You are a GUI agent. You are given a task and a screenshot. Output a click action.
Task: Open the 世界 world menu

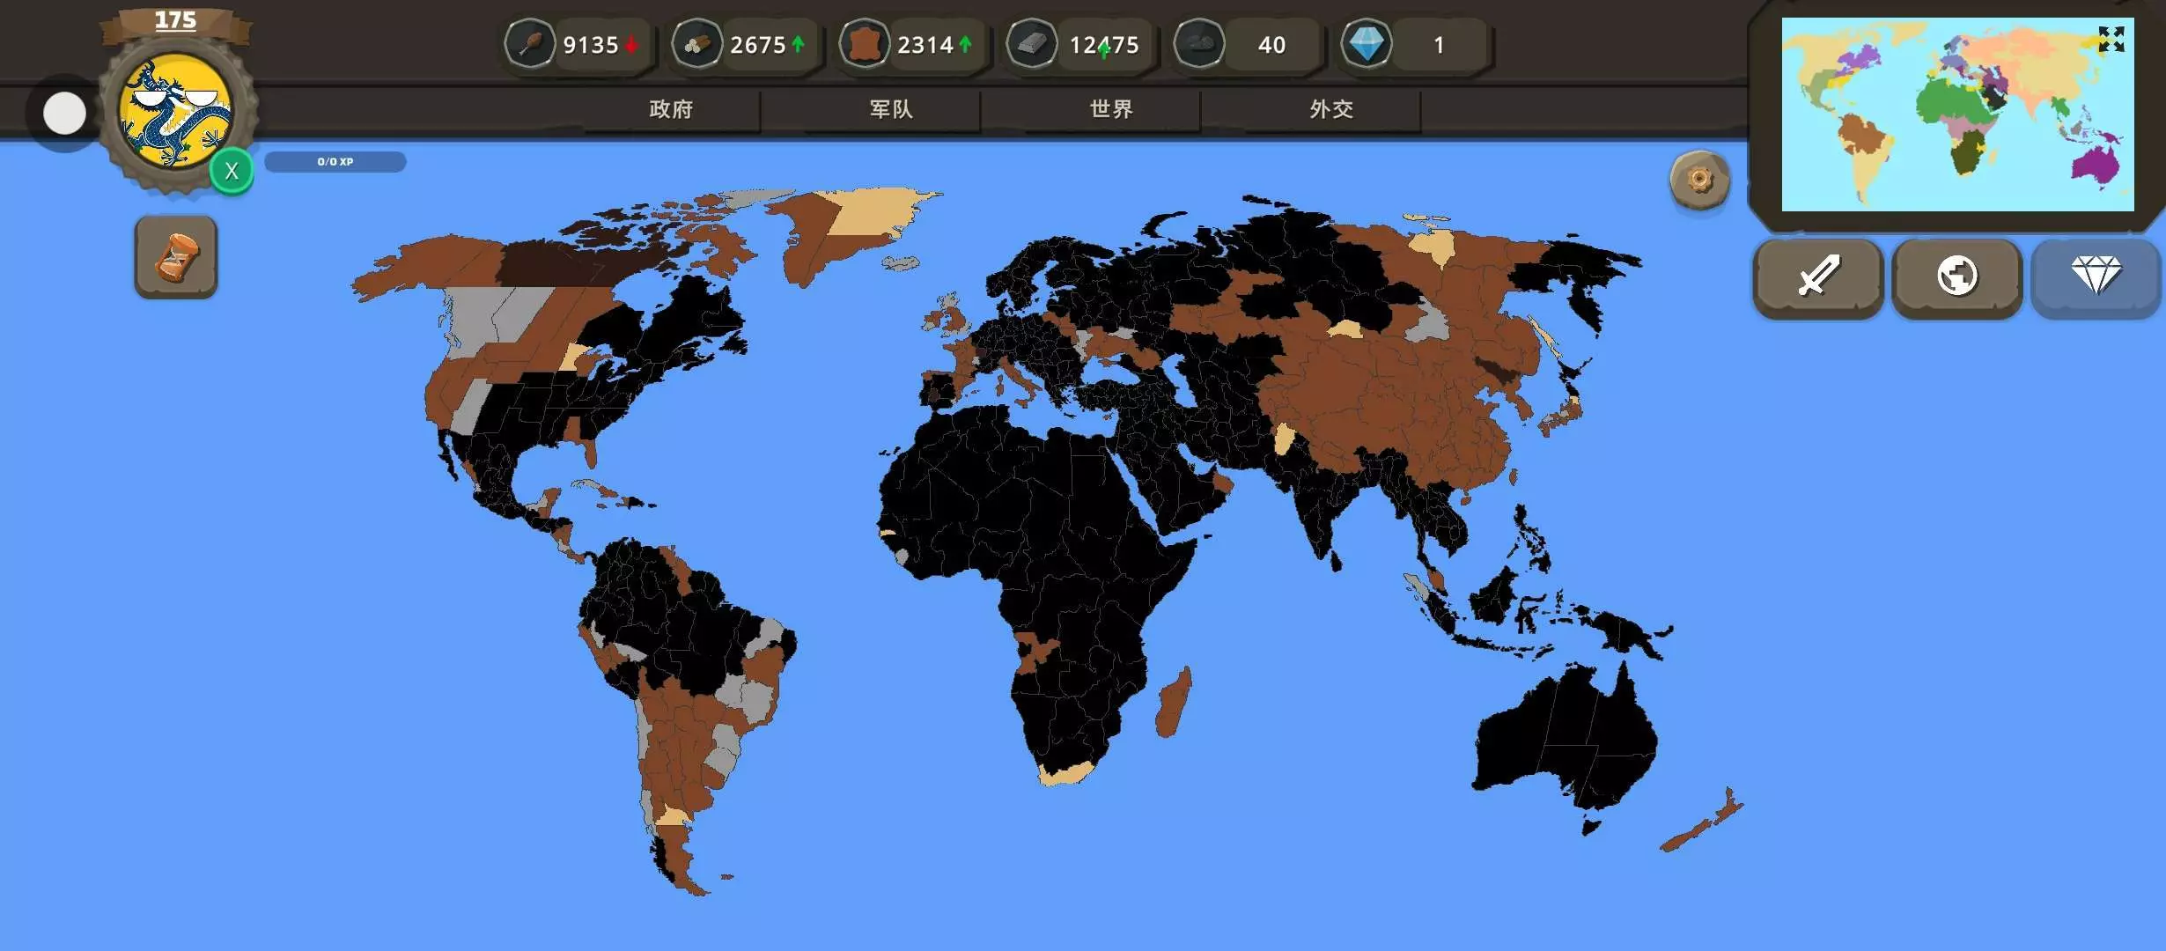pos(1111,109)
